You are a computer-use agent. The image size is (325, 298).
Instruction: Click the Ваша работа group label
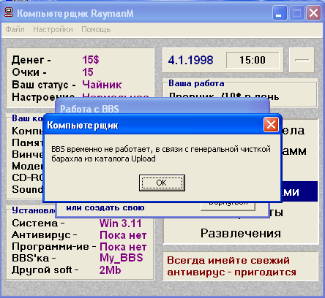click(196, 83)
